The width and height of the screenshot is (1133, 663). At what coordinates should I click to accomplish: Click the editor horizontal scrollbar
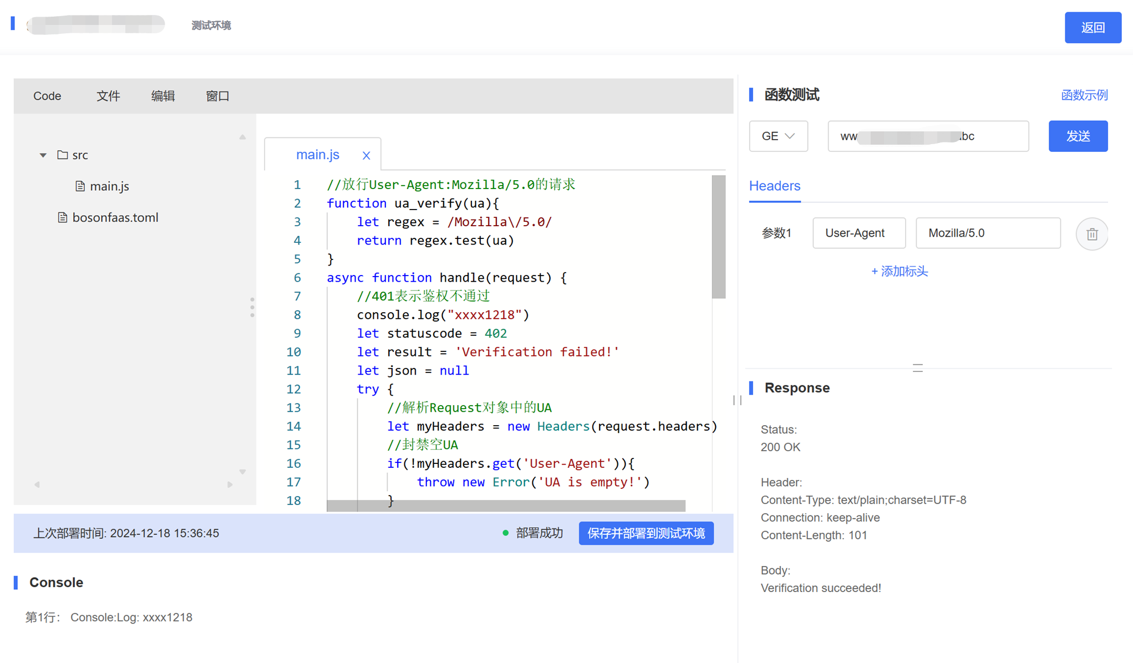[x=506, y=506]
